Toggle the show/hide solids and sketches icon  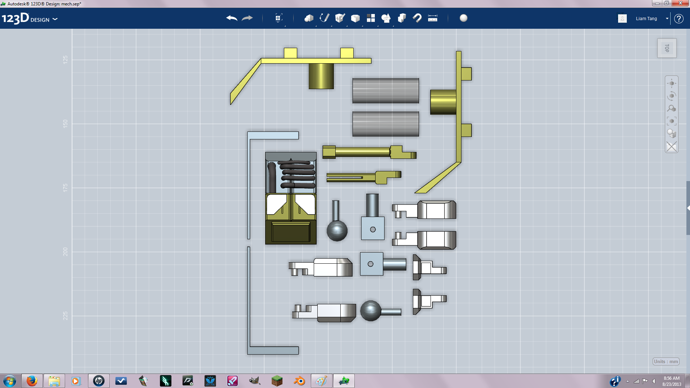pyautogui.click(x=671, y=147)
